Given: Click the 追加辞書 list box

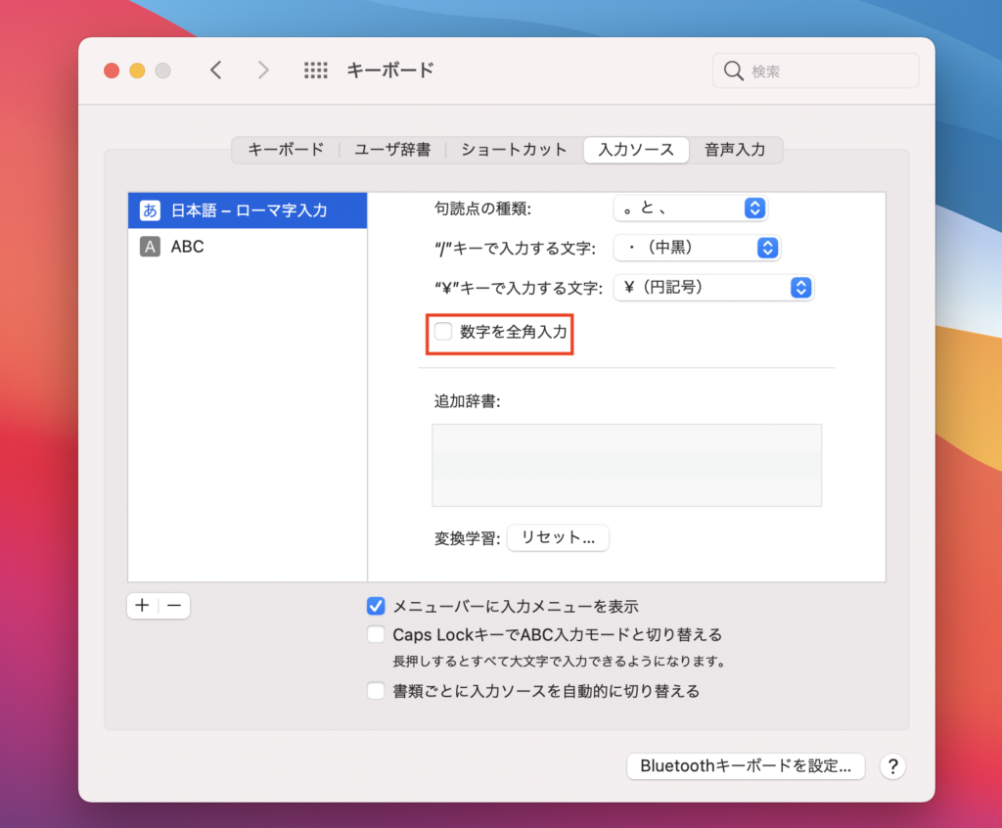Looking at the screenshot, I should 627,465.
